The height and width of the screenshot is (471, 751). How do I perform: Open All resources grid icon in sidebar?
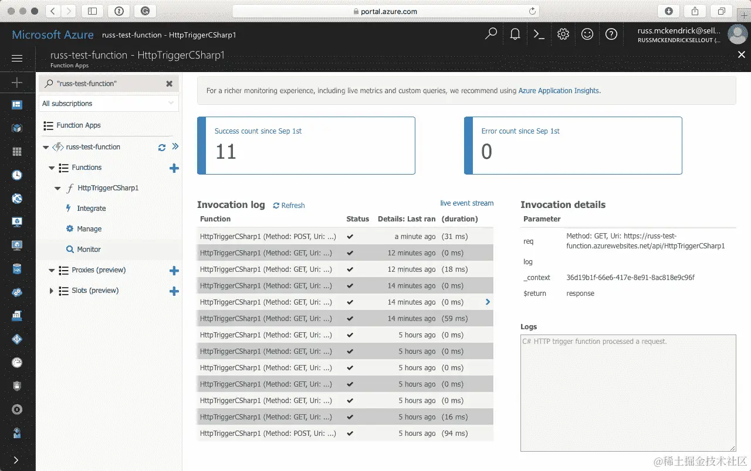[x=17, y=152]
